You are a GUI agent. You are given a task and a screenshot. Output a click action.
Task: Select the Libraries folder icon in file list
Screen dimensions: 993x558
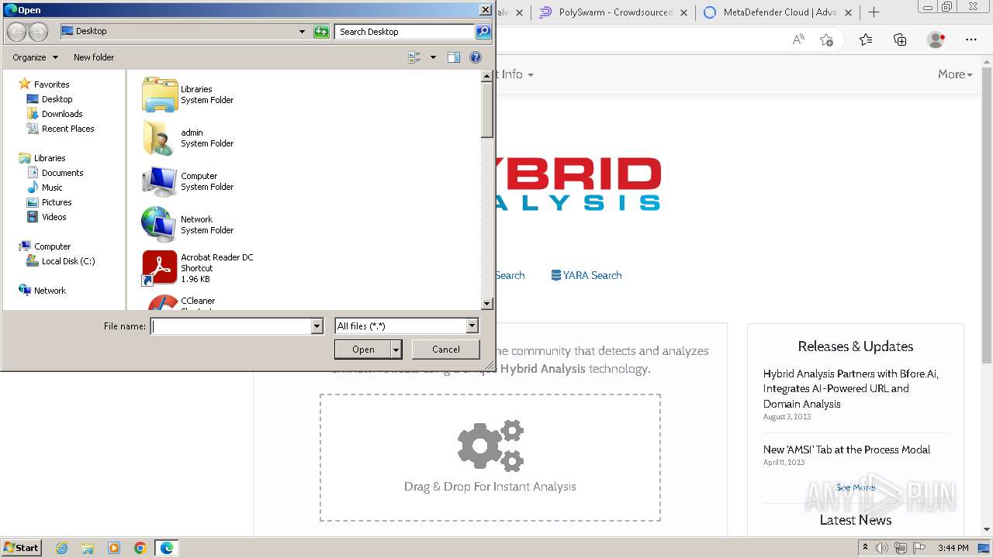(x=160, y=95)
